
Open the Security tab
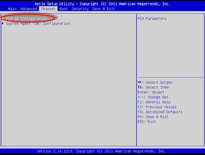click(x=80, y=9)
